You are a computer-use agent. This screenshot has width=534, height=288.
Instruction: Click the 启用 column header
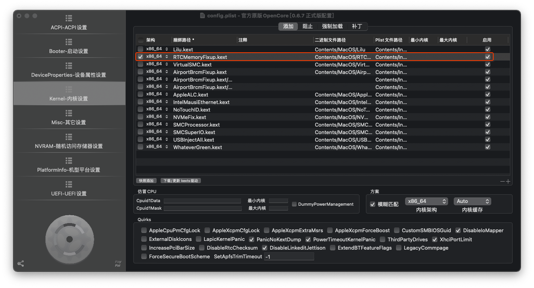point(487,40)
